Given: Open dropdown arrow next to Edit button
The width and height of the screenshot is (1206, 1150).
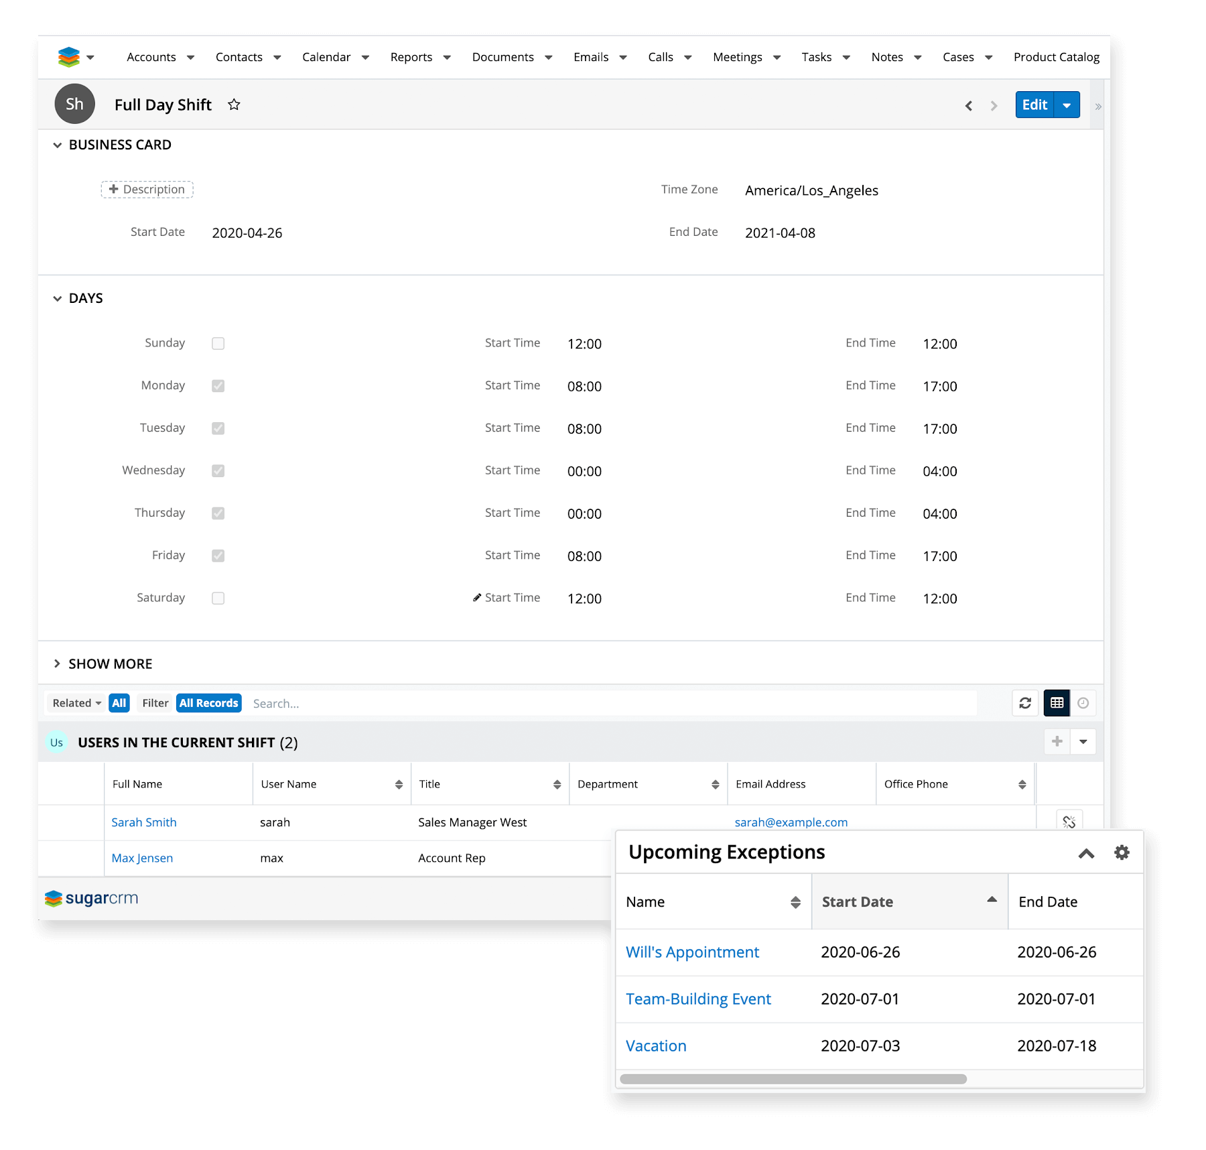Looking at the screenshot, I should click(x=1067, y=105).
